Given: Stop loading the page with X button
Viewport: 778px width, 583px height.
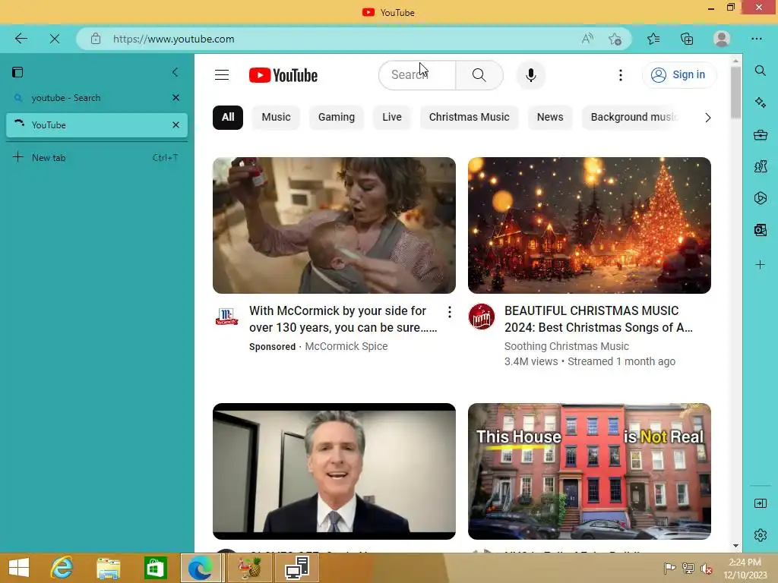Looking at the screenshot, I should [x=55, y=39].
